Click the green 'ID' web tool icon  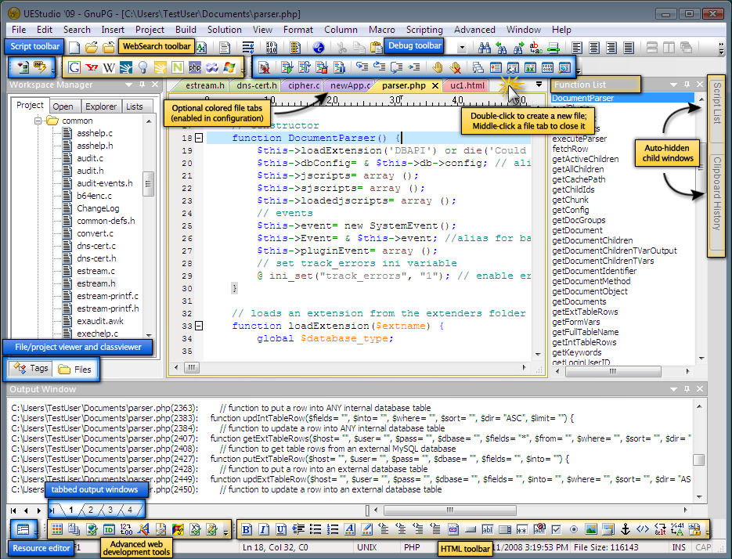[109, 529]
